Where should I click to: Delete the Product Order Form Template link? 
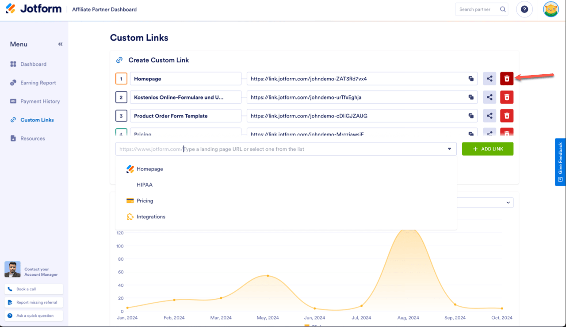click(507, 116)
